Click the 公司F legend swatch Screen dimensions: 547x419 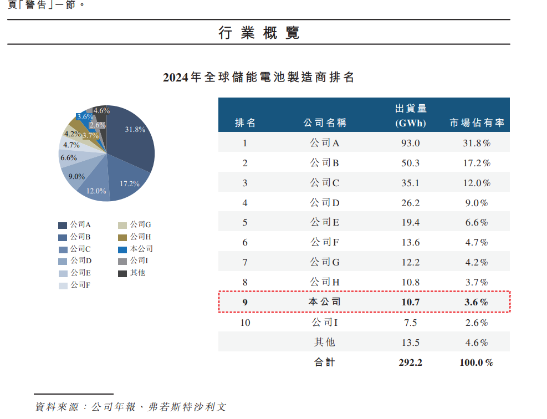point(63,285)
